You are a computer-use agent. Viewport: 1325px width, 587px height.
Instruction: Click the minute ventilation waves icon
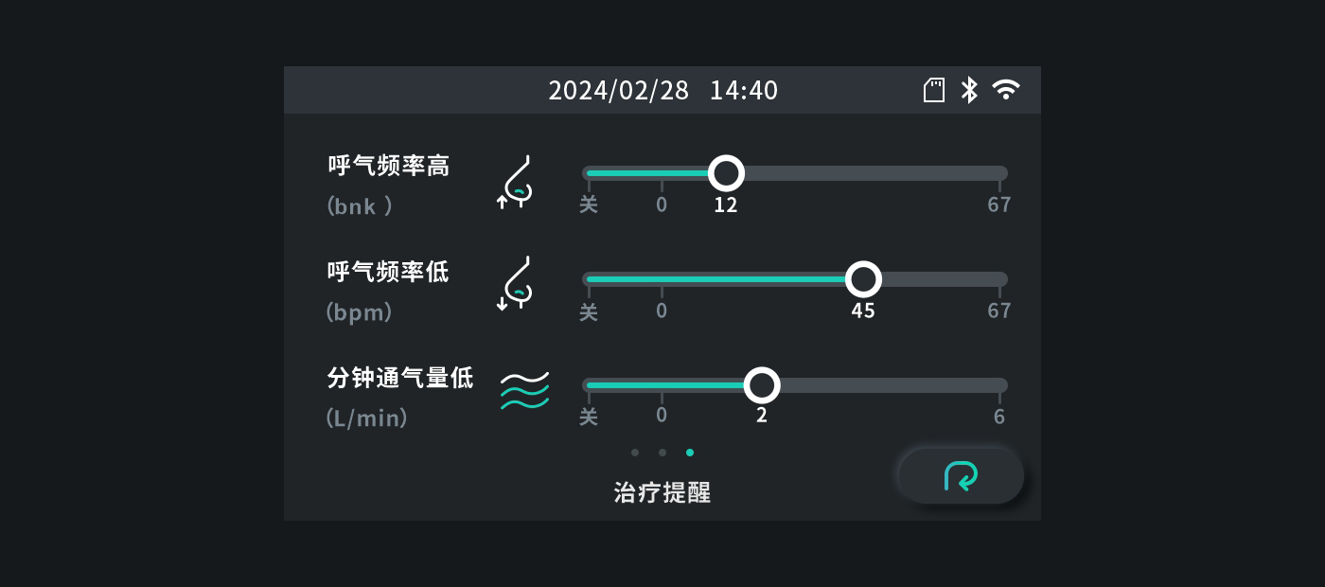[x=524, y=390]
